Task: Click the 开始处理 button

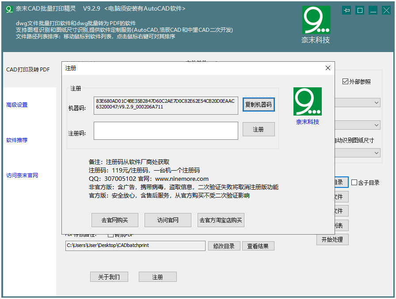Action: 332,239
